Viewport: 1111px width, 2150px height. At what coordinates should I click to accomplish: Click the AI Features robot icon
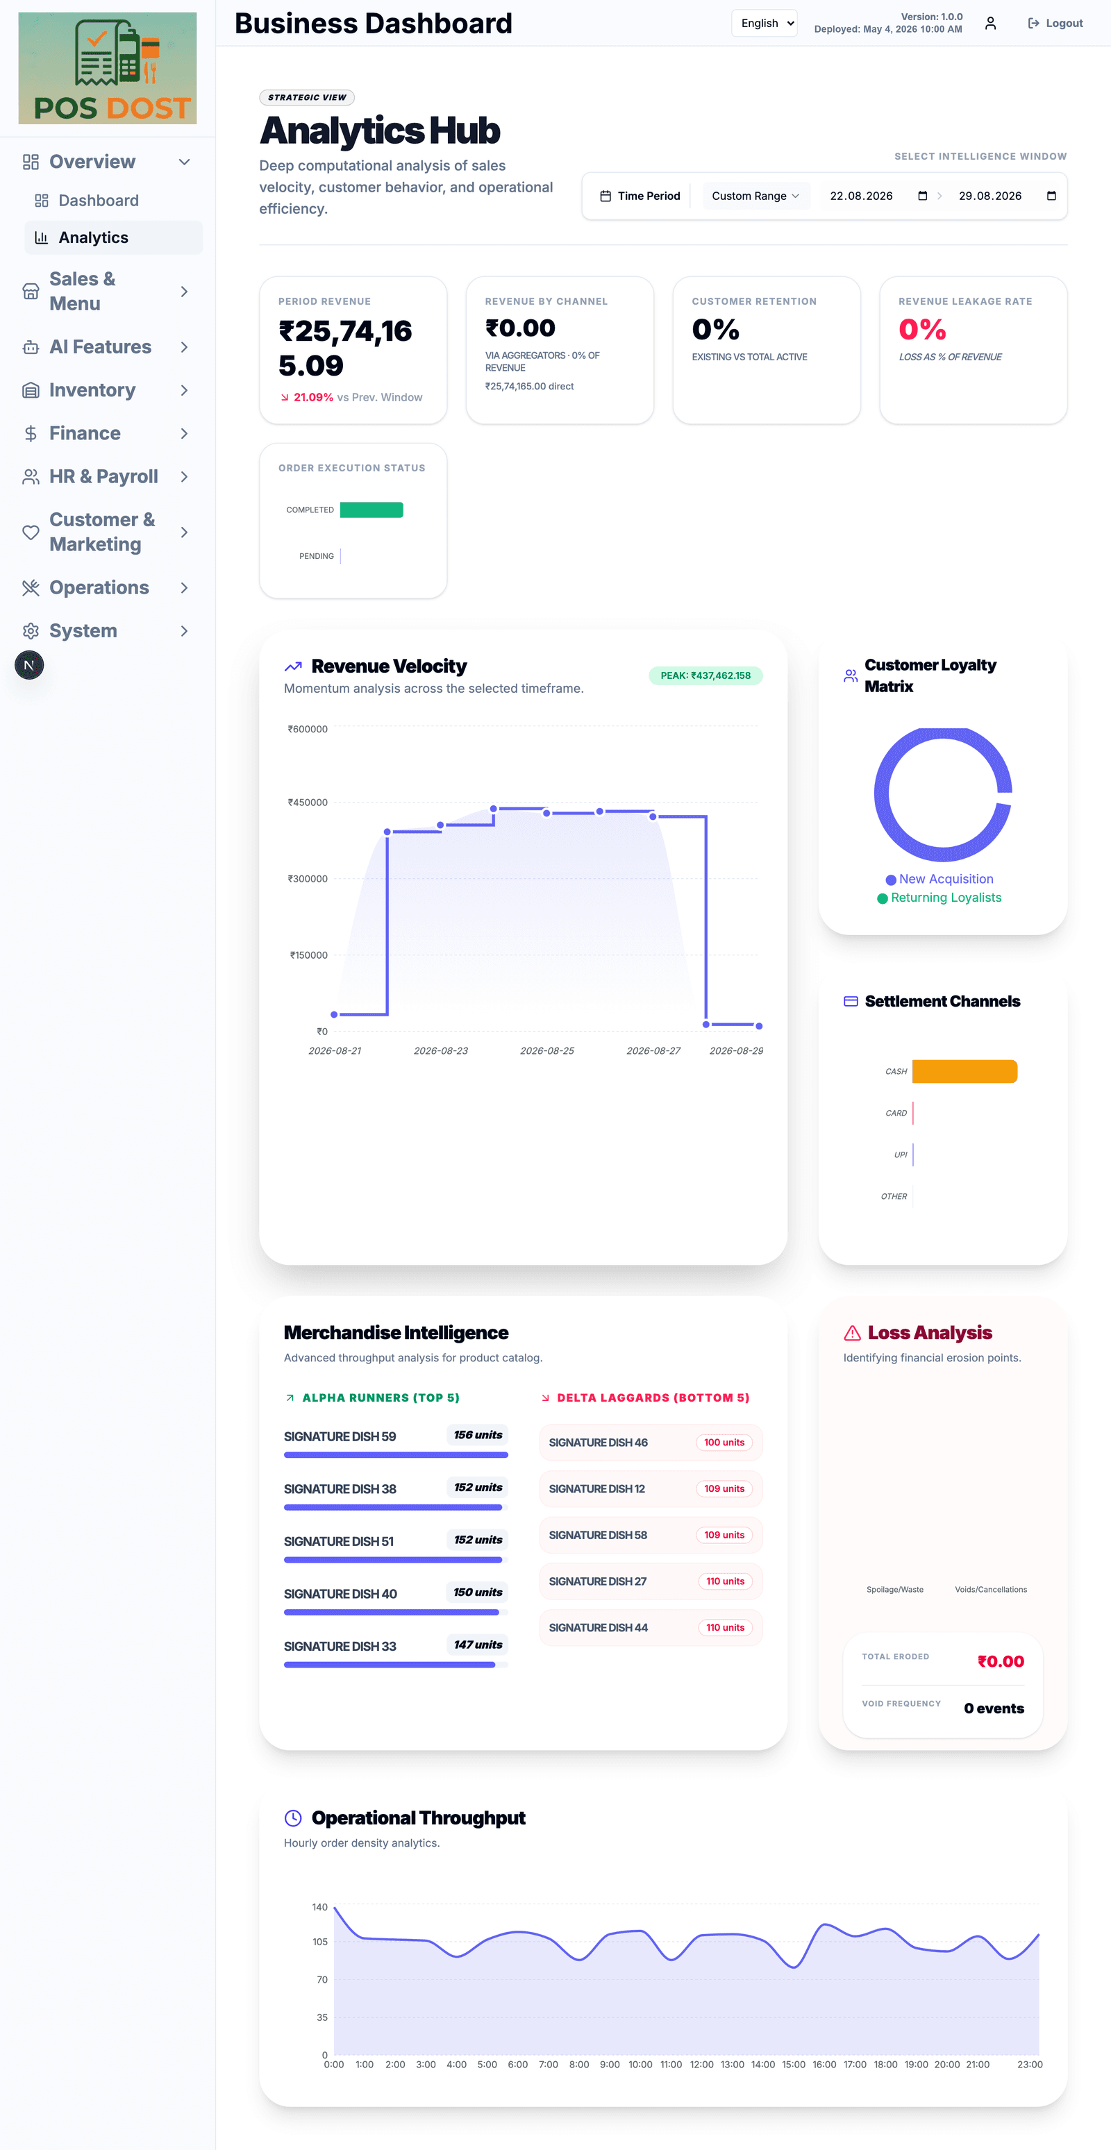point(31,347)
